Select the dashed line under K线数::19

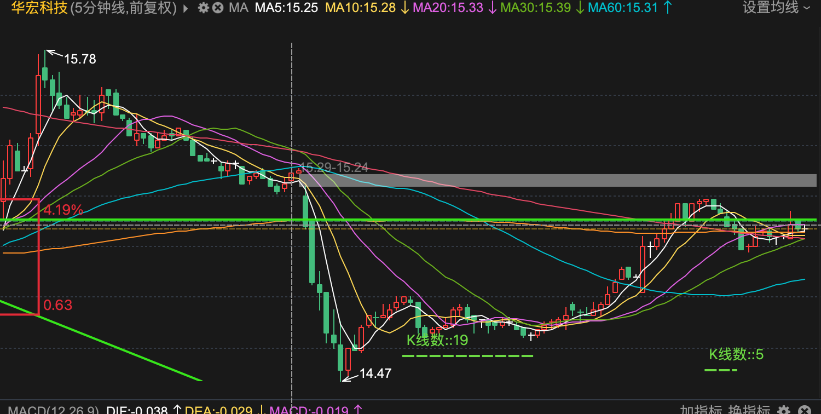tap(467, 356)
